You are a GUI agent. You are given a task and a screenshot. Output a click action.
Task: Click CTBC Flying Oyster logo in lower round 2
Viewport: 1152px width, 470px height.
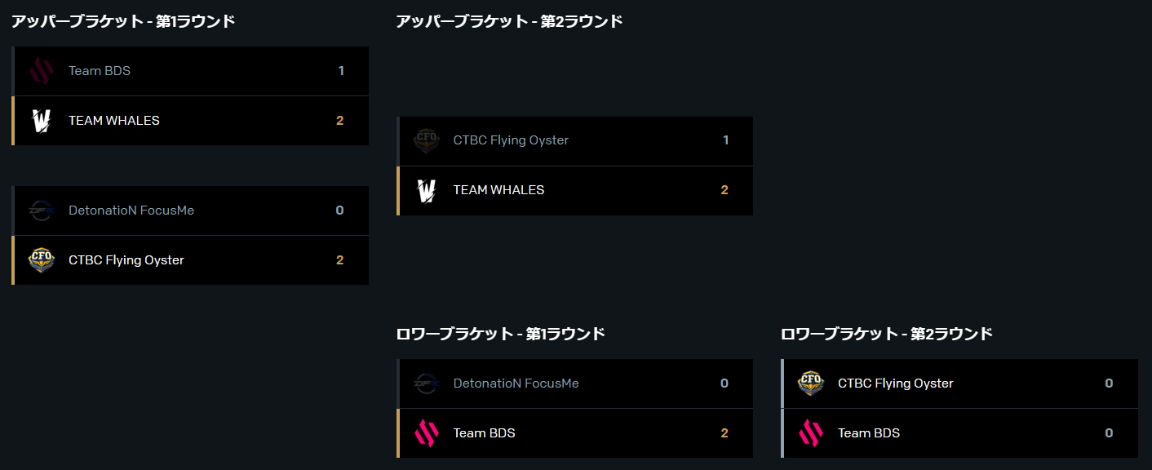pyautogui.click(x=811, y=384)
